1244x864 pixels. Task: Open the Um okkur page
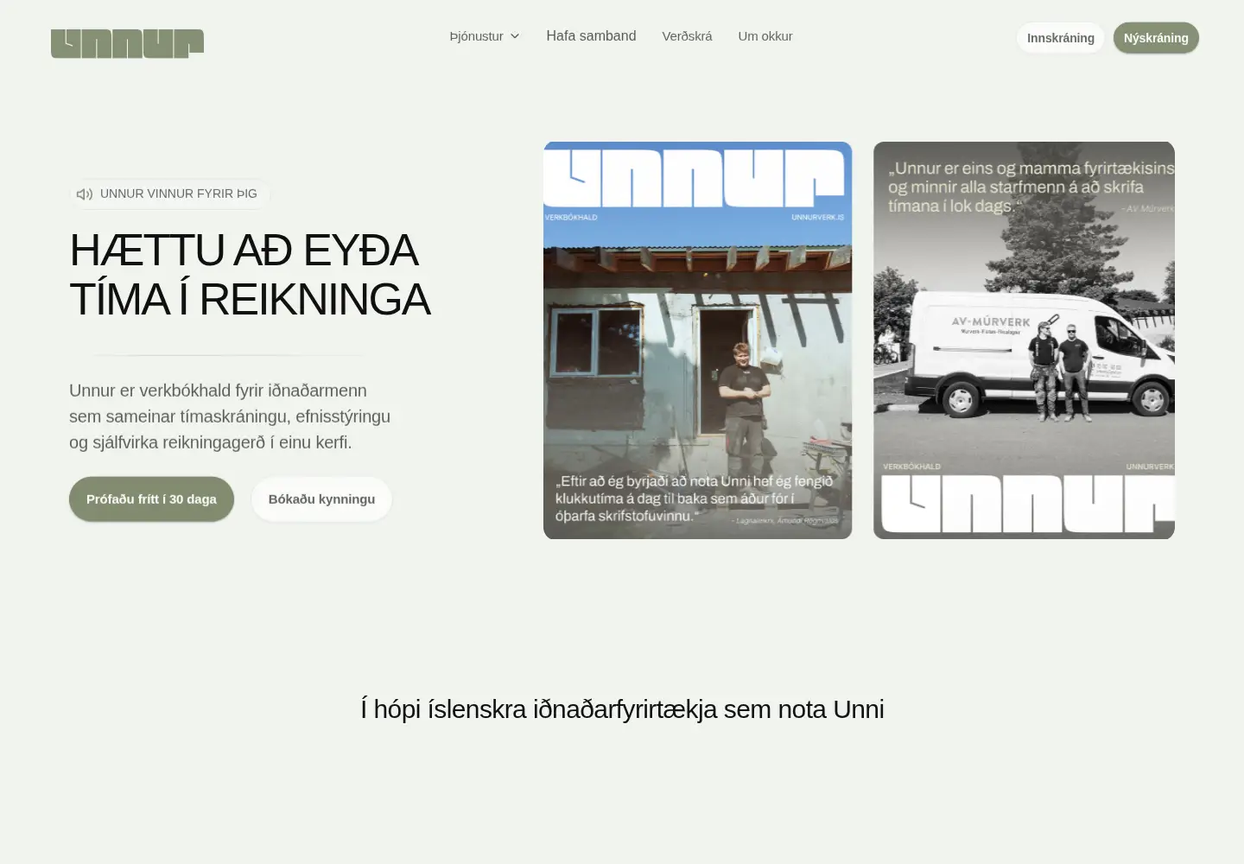pyautogui.click(x=765, y=36)
